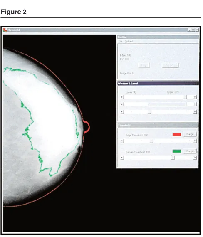Click the 'Image 0 of 0' label
This screenshot has width=203, height=237.
click(x=126, y=73)
